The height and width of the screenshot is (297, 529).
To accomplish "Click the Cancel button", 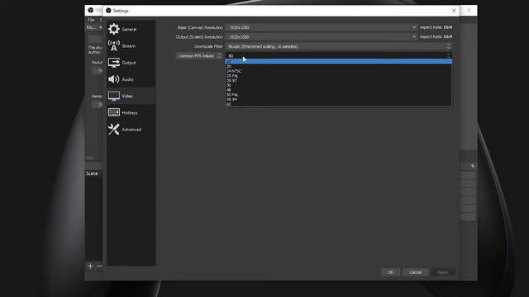I will (415, 272).
